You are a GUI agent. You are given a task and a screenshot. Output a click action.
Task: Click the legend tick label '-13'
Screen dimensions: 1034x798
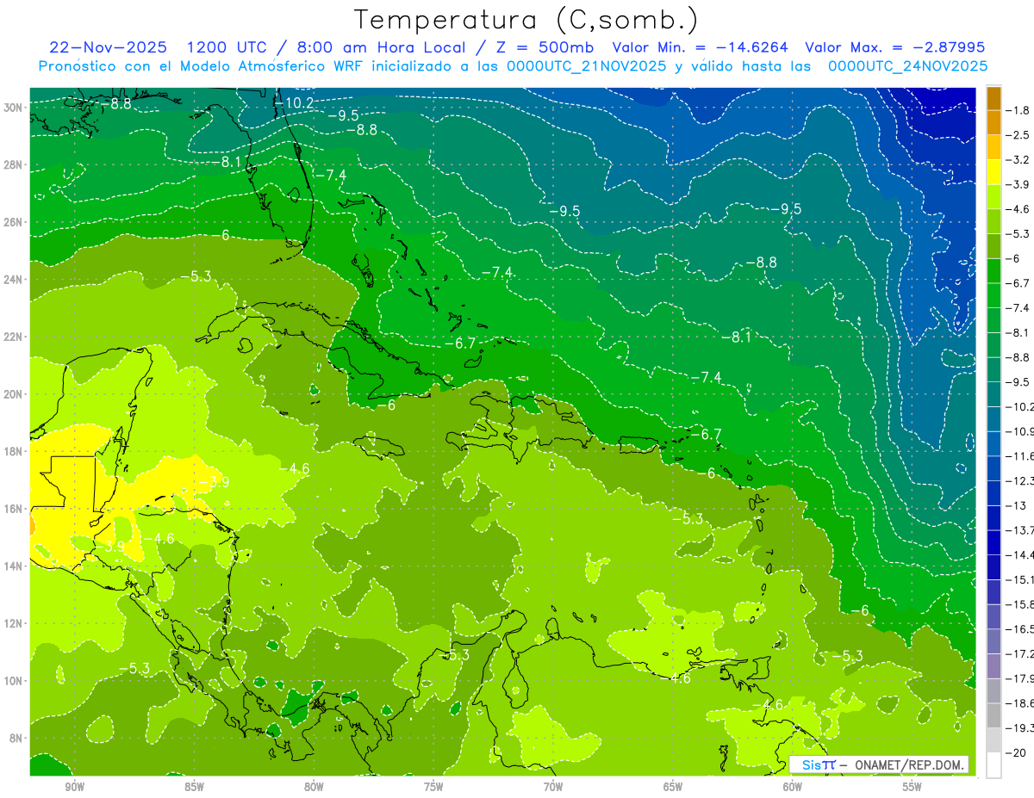click(x=1017, y=505)
